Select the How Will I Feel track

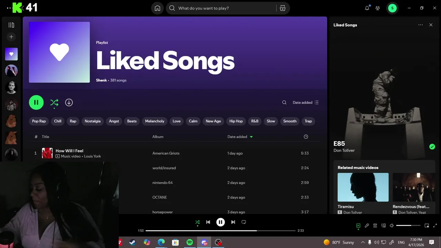tap(175, 153)
